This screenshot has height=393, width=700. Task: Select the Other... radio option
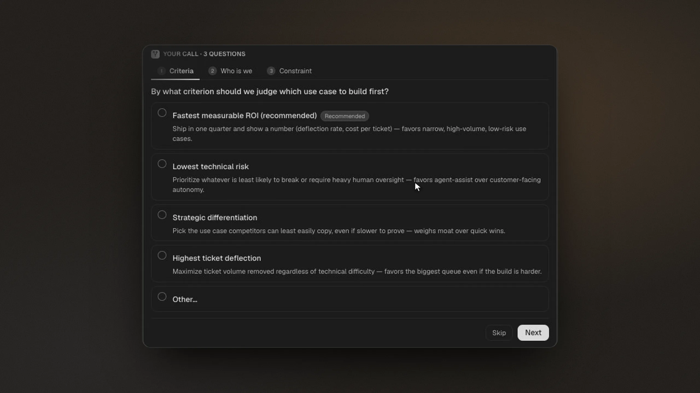point(162,297)
